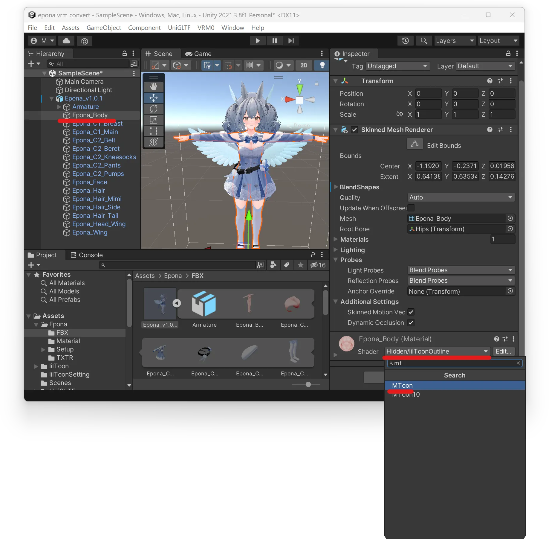
Task: Click the Hierarchy search field
Action: pyautogui.click(x=89, y=64)
